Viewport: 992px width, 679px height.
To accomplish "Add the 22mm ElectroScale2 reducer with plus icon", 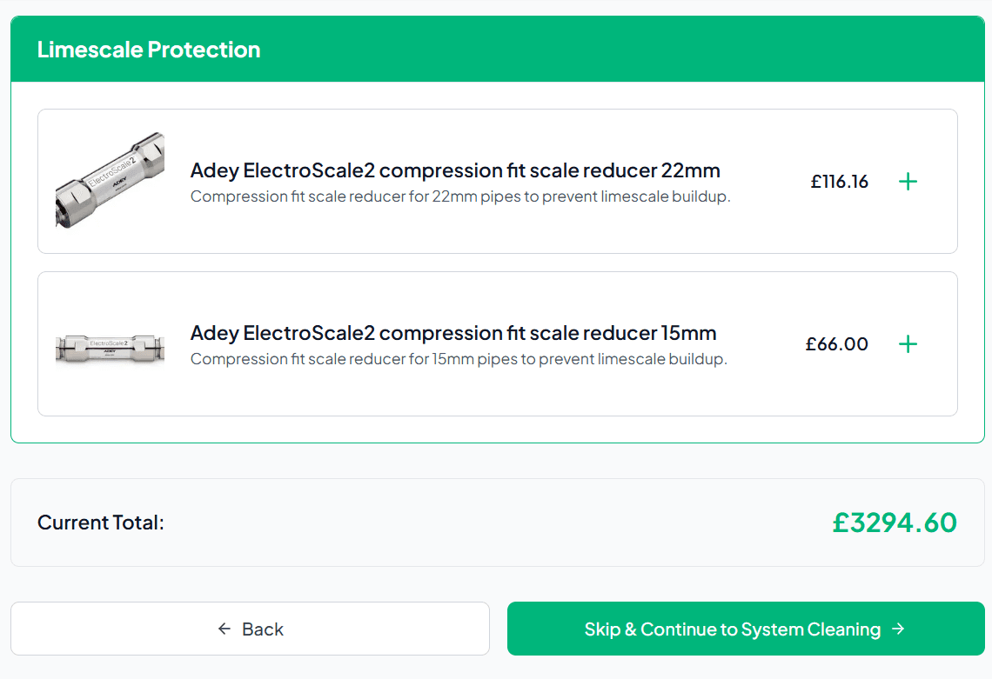I will 908,182.
